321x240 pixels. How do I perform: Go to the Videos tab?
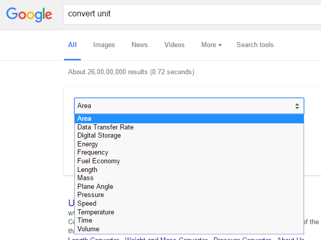coord(174,45)
